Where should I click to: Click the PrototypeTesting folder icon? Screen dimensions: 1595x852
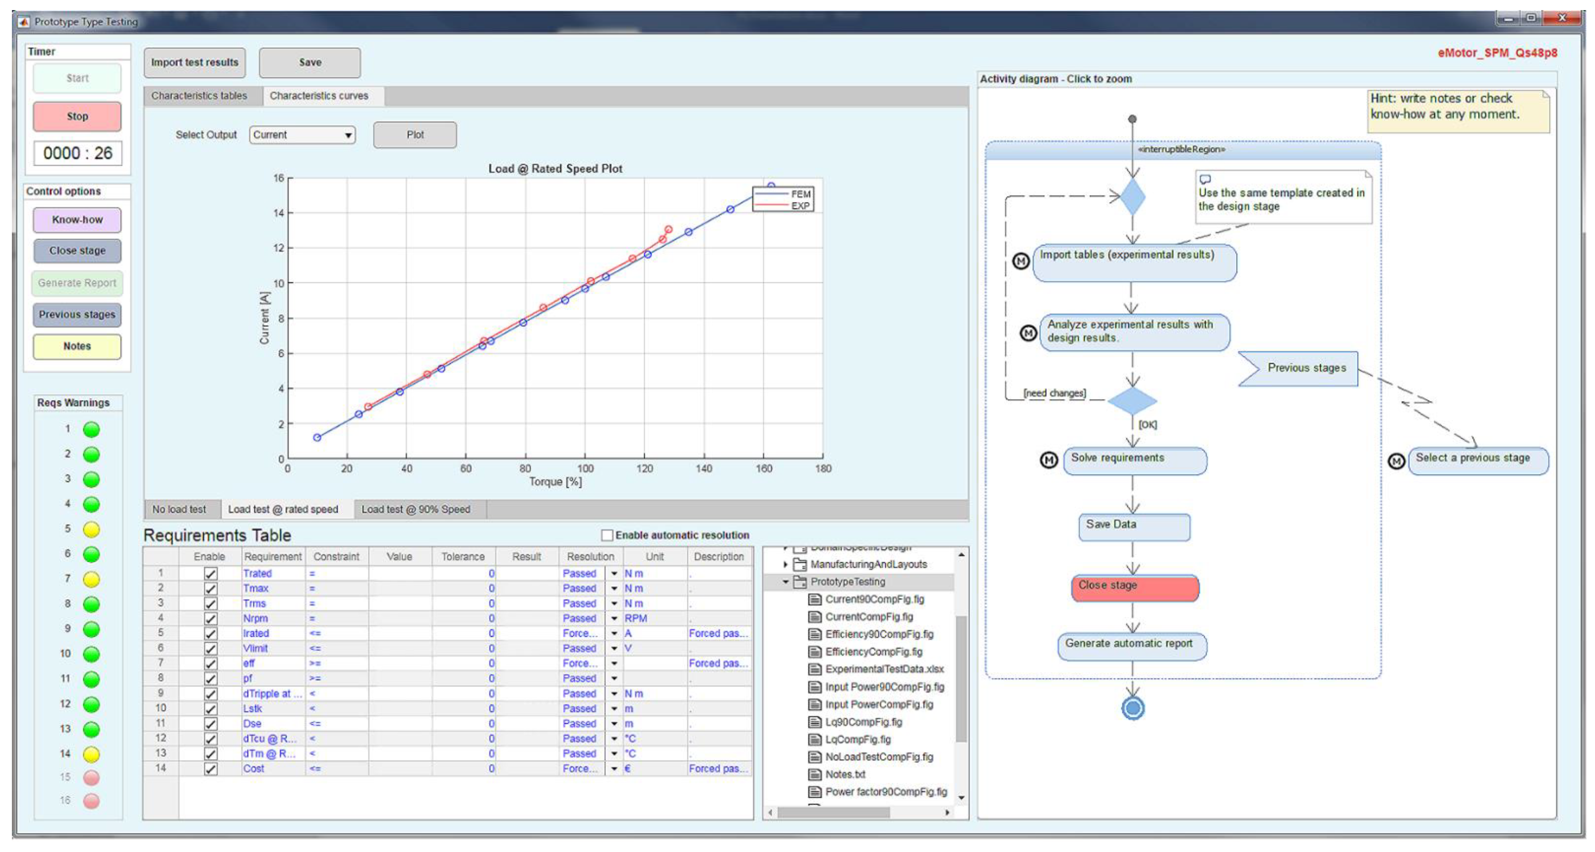800,581
